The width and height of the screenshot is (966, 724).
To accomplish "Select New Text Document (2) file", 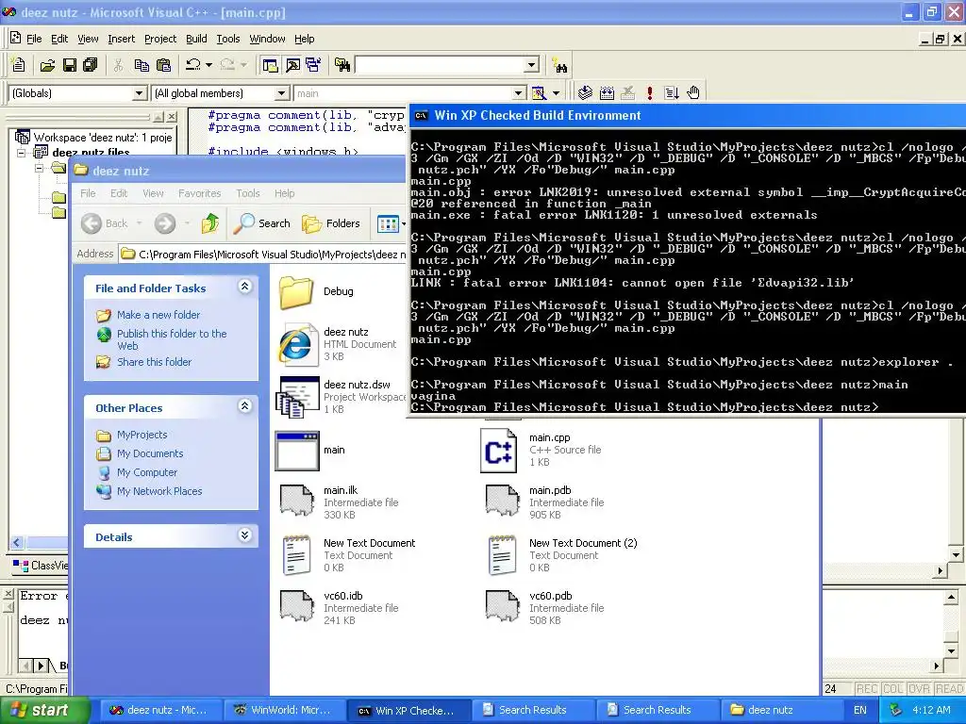I will (x=562, y=555).
